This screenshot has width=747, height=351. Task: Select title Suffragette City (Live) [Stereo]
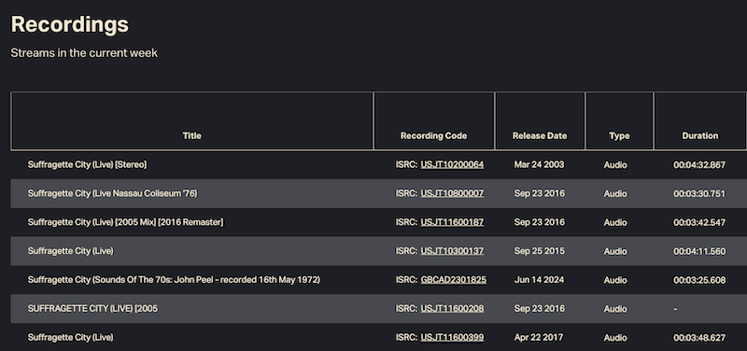point(87,165)
